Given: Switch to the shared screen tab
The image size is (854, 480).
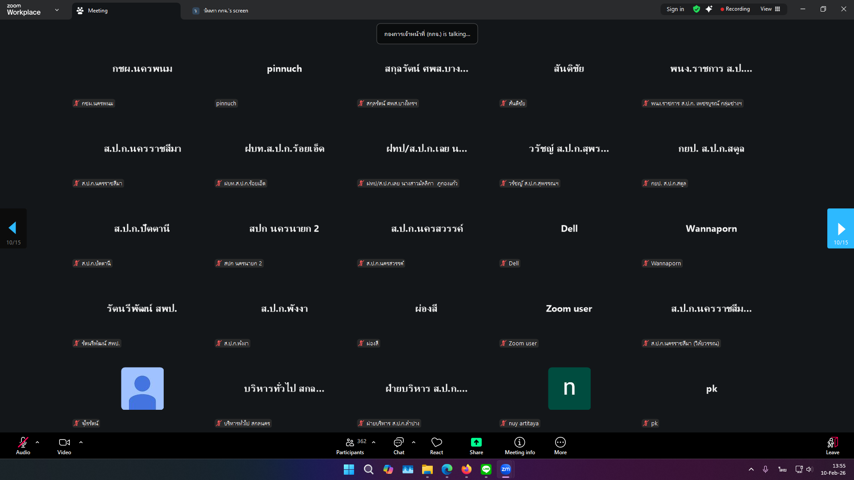Looking at the screenshot, I should 226,11.
